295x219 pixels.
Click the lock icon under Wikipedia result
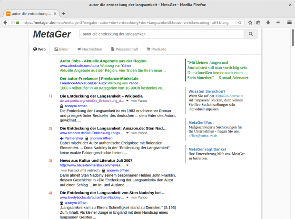click(x=61, y=106)
